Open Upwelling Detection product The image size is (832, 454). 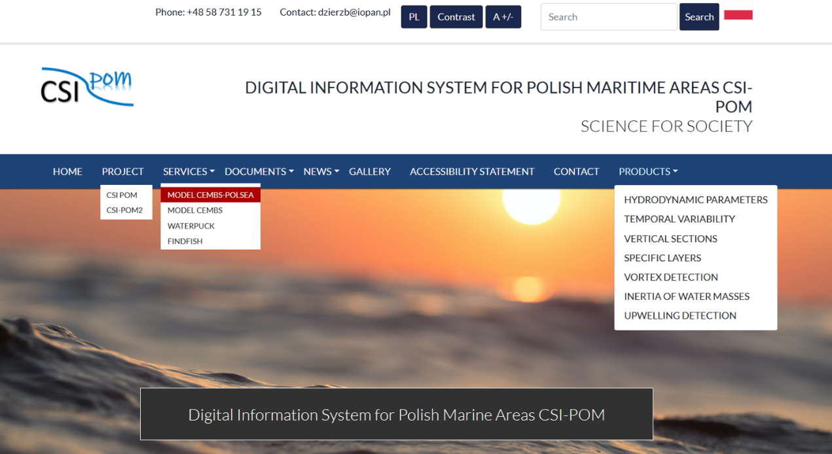coord(679,316)
